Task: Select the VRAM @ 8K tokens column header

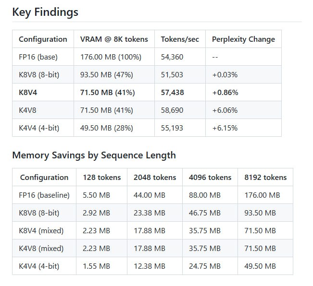Action: (114, 39)
